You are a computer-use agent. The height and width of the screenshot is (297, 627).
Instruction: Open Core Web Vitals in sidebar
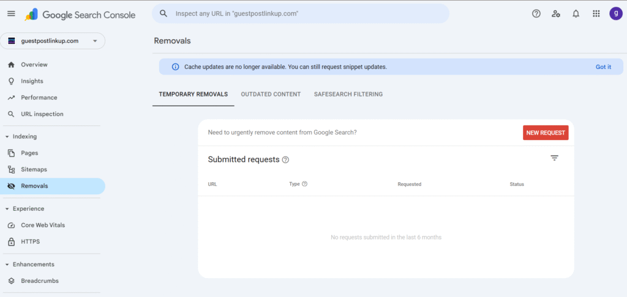click(43, 225)
